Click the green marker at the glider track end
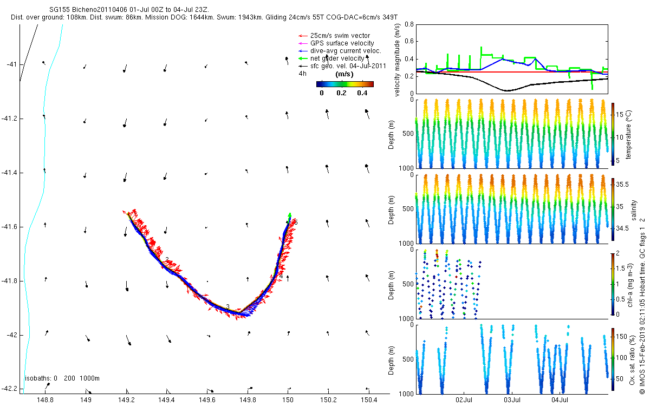This screenshot has width=650, height=406. click(x=290, y=215)
